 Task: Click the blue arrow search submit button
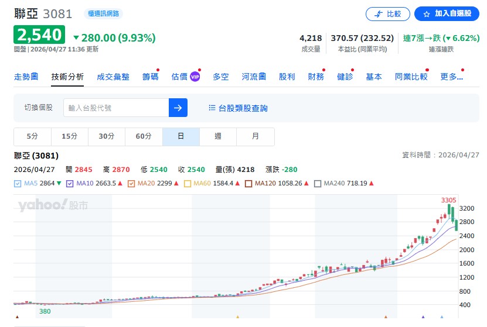pyautogui.click(x=178, y=108)
